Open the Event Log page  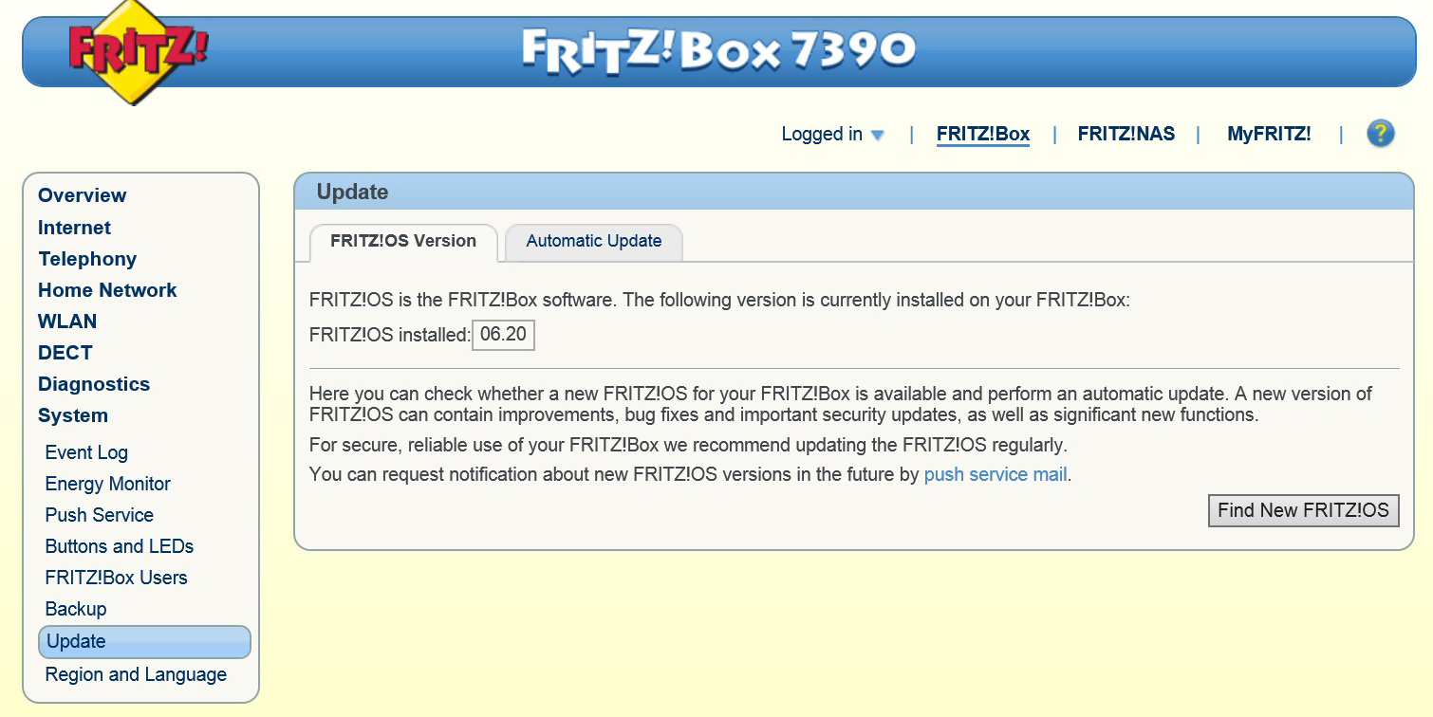click(x=86, y=452)
